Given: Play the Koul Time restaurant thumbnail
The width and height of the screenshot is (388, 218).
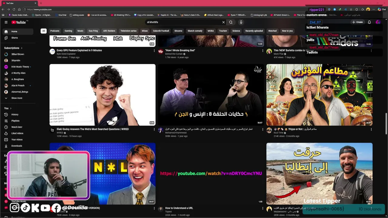Looking at the screenshot, I should click(319, 95).
